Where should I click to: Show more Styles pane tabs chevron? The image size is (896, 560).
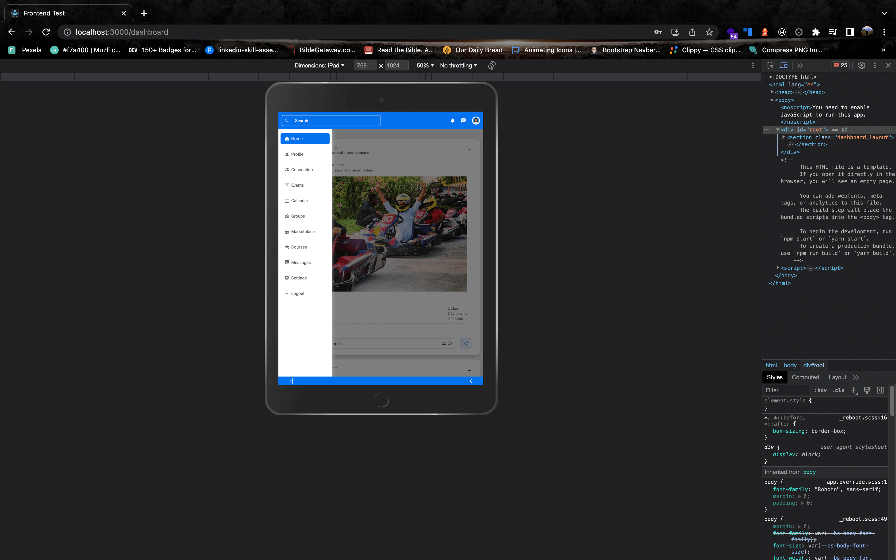(856, 377)
